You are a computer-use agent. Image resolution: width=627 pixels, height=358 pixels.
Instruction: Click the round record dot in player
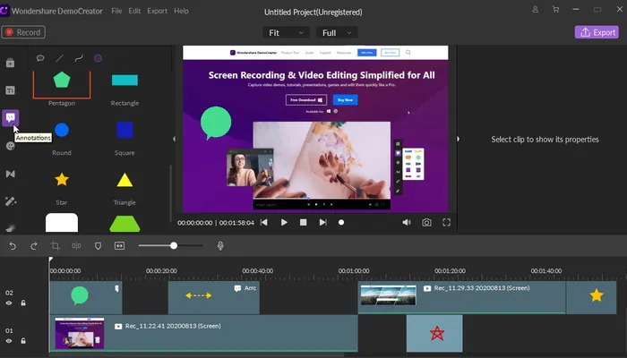341,223
